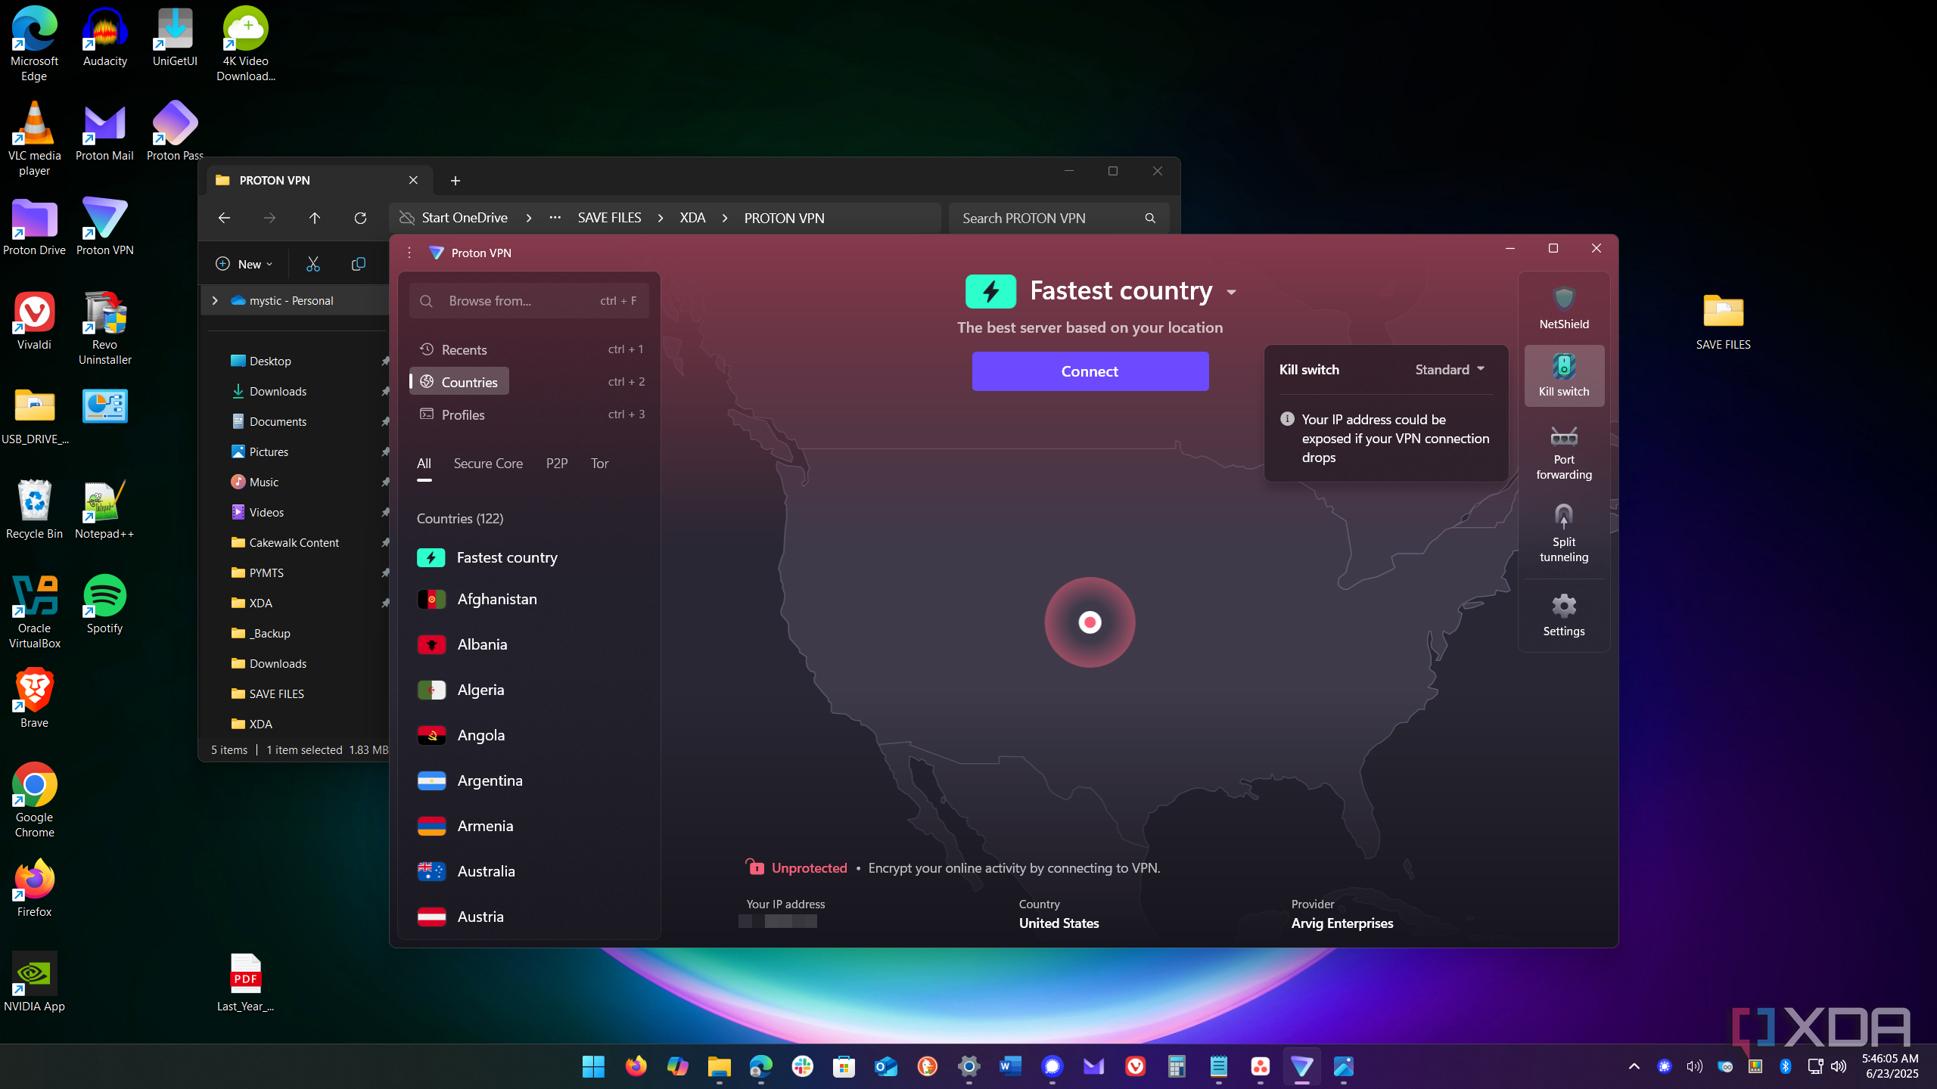
Task: Switch to the Tor tab
Action: [x=599, y=464]
